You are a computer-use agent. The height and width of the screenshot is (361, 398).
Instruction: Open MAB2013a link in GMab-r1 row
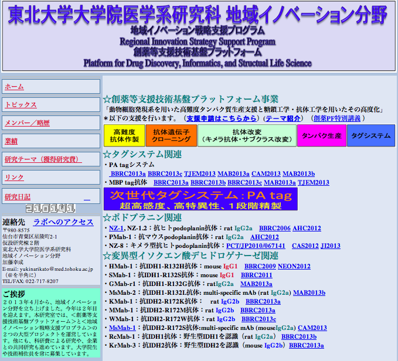(256, 284)
